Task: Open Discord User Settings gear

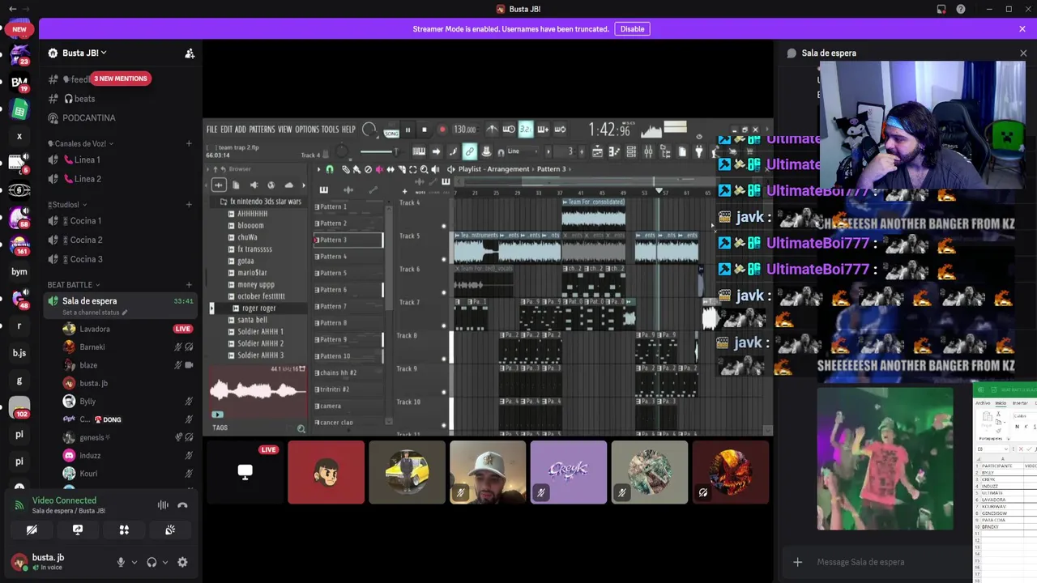Action: coord(182,562)
